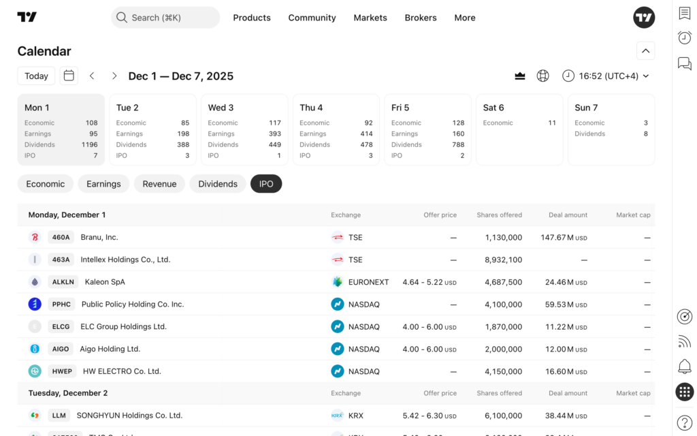Switch to the Markets menu
The width and height of the screenshot is (697, 436).
370,18
